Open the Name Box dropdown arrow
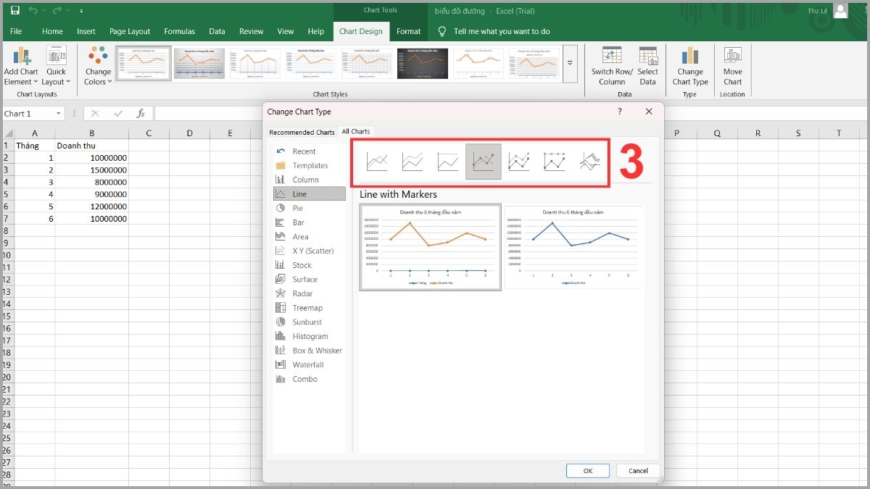 click(x=58, y=114)
